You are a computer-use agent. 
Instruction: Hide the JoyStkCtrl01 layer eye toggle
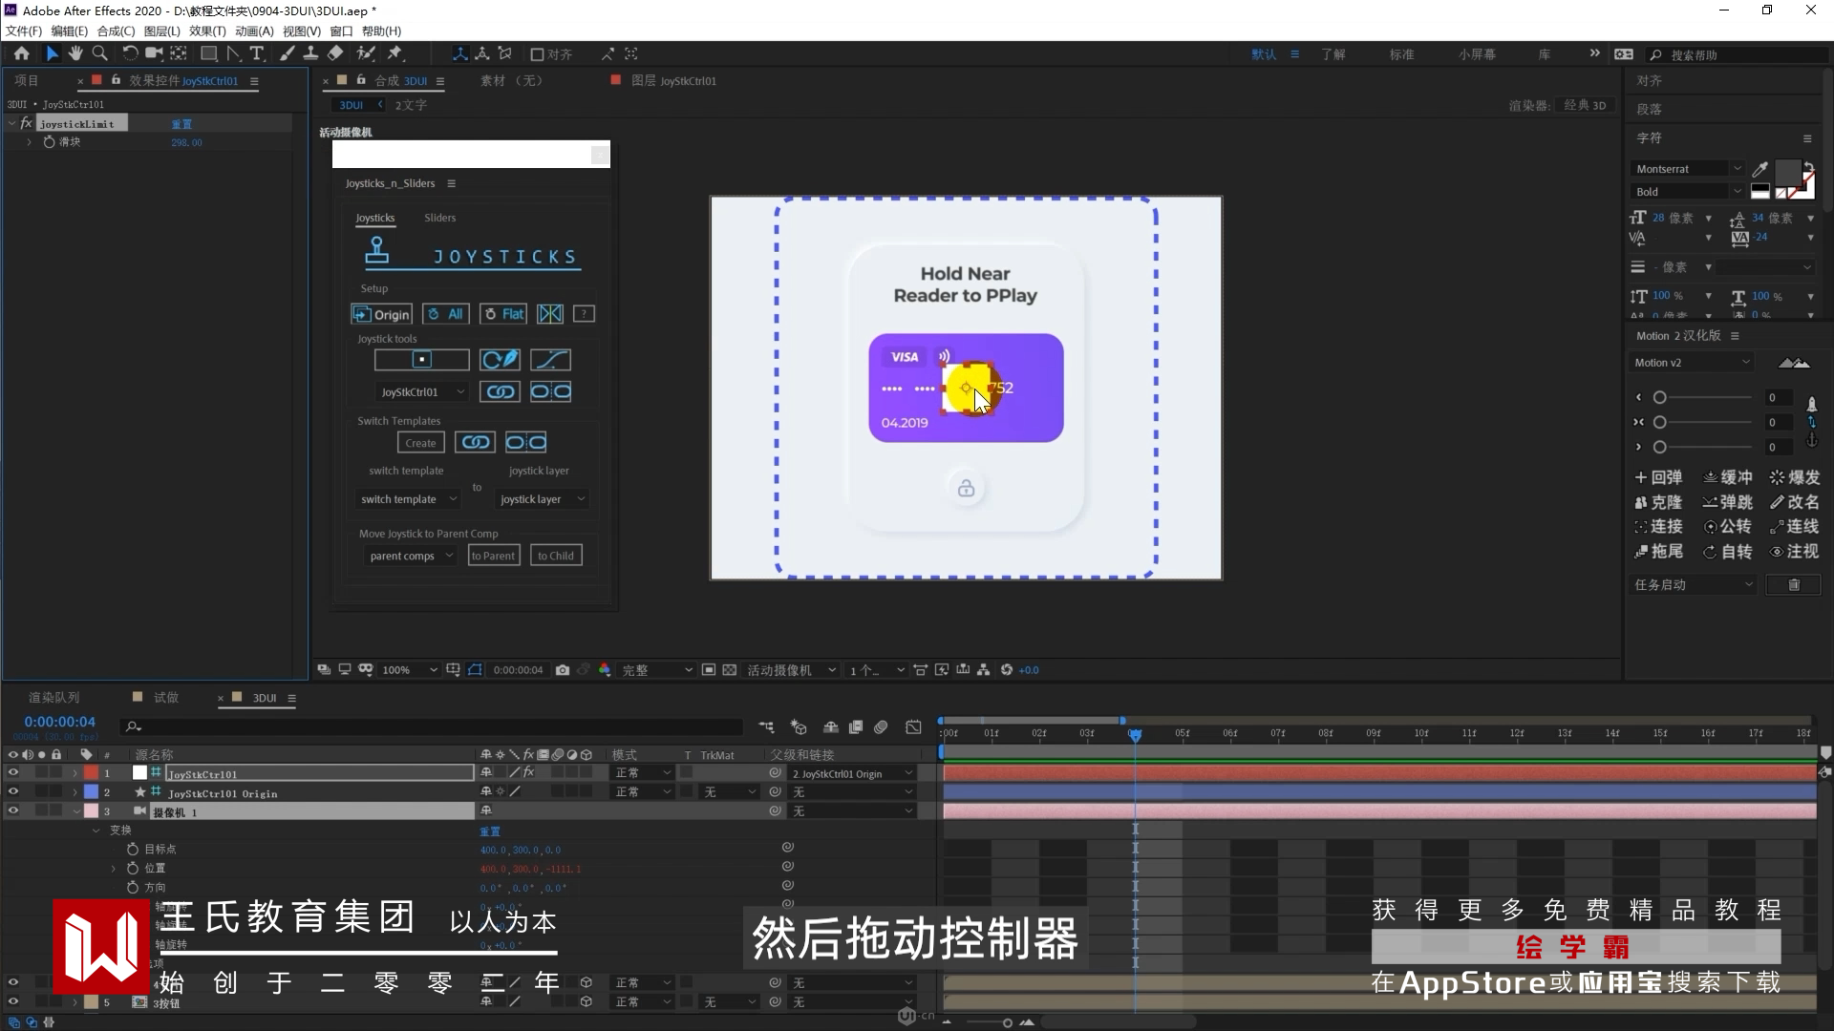coord(13,772)
